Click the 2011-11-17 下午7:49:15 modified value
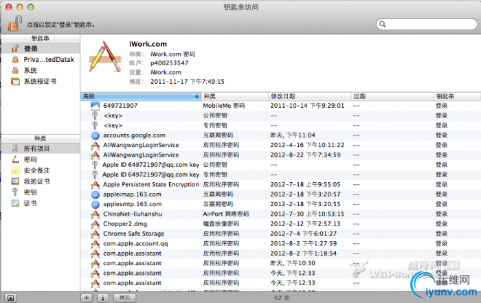 click(188, 82)
